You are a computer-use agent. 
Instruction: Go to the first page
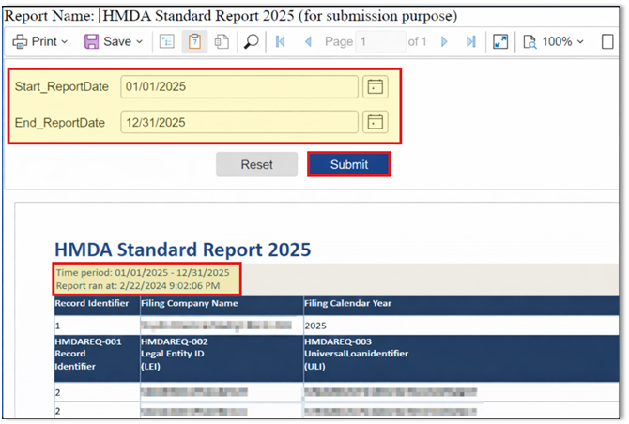click(x=280, y=42)
